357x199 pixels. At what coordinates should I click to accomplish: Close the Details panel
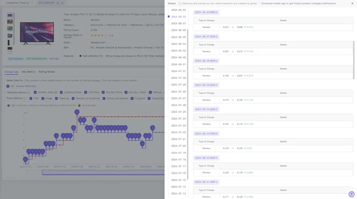pos(352,4)
